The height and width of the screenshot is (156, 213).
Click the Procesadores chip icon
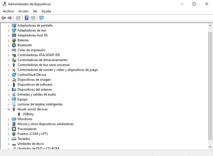point(14,129)
